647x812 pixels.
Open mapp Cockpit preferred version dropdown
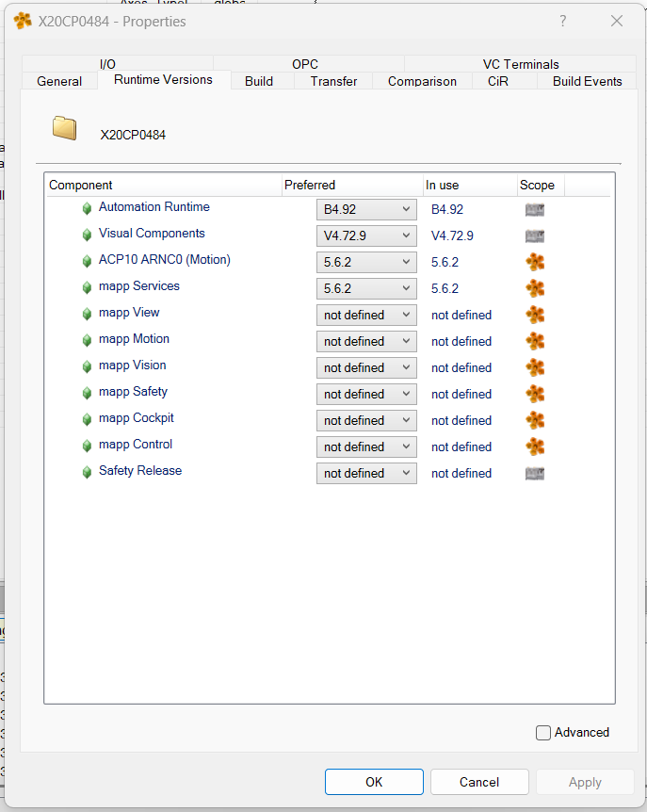366,420
